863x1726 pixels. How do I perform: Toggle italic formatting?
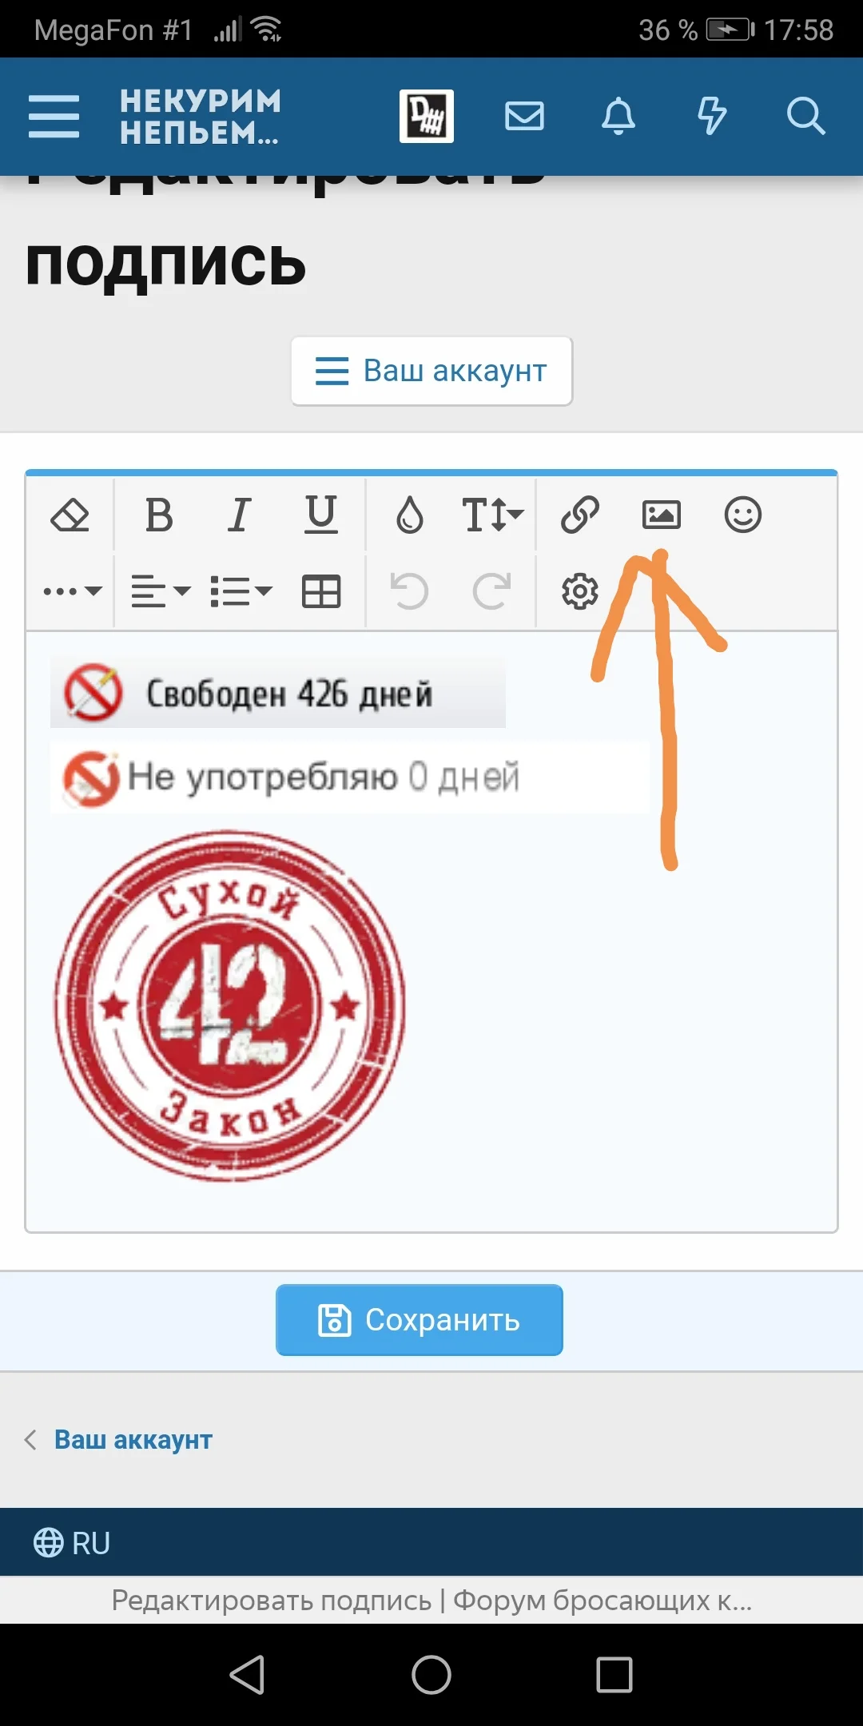(239, 515)
